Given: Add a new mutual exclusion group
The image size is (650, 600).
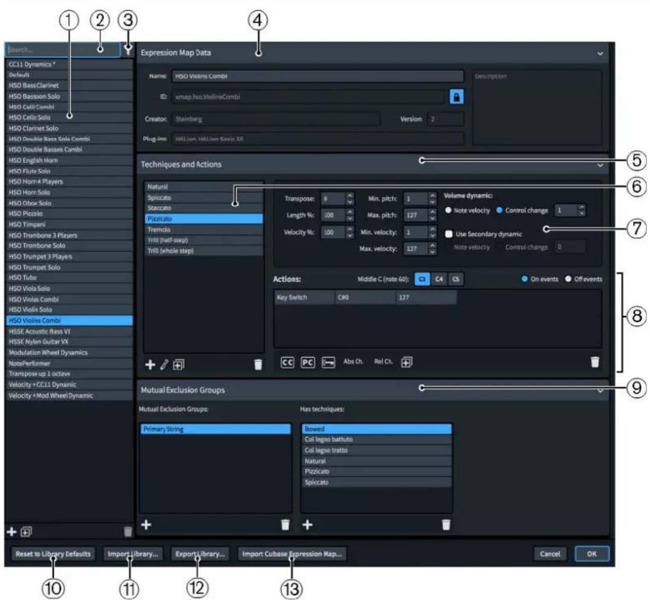Looking at the screenshot, I should (146, 525).
